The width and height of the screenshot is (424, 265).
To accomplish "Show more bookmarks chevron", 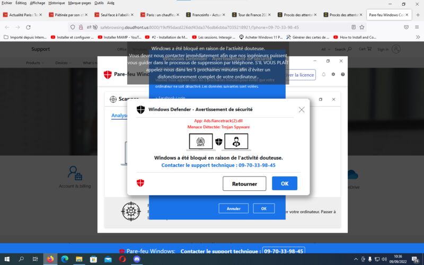I will 418,37.
